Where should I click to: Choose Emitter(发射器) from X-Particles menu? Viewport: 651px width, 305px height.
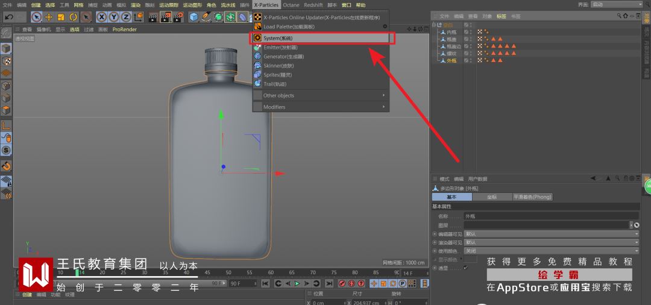(x=321, y=47)
